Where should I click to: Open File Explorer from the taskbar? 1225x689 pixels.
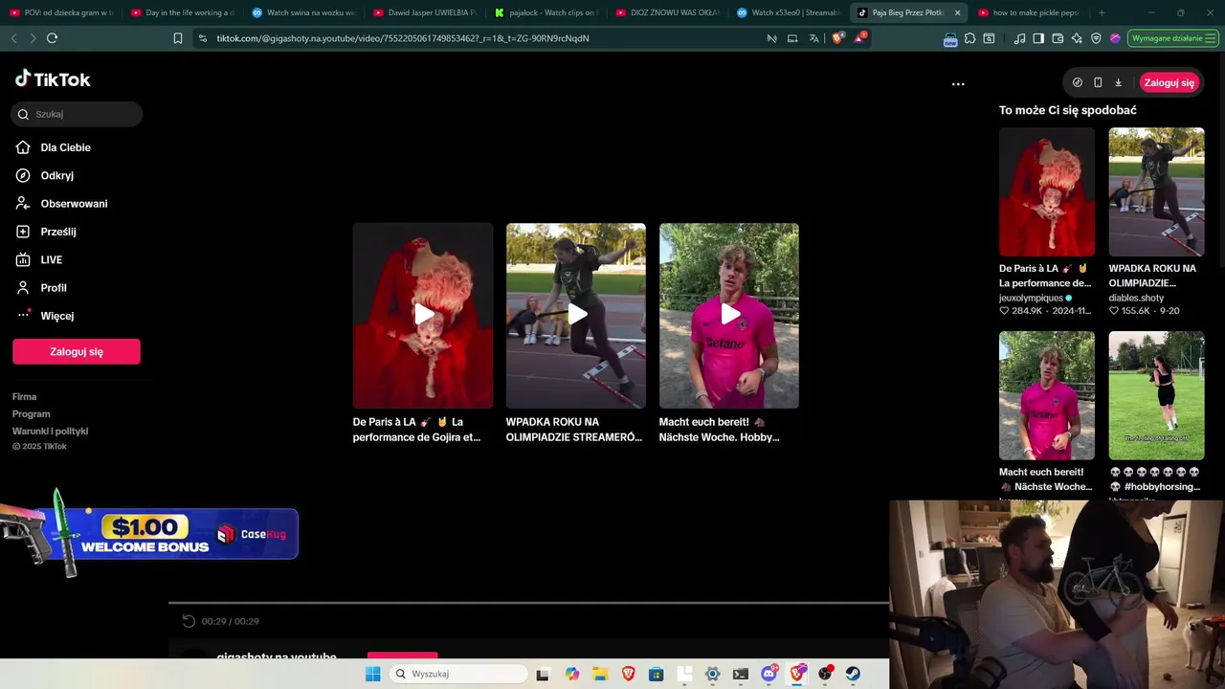tap(600, 674)
